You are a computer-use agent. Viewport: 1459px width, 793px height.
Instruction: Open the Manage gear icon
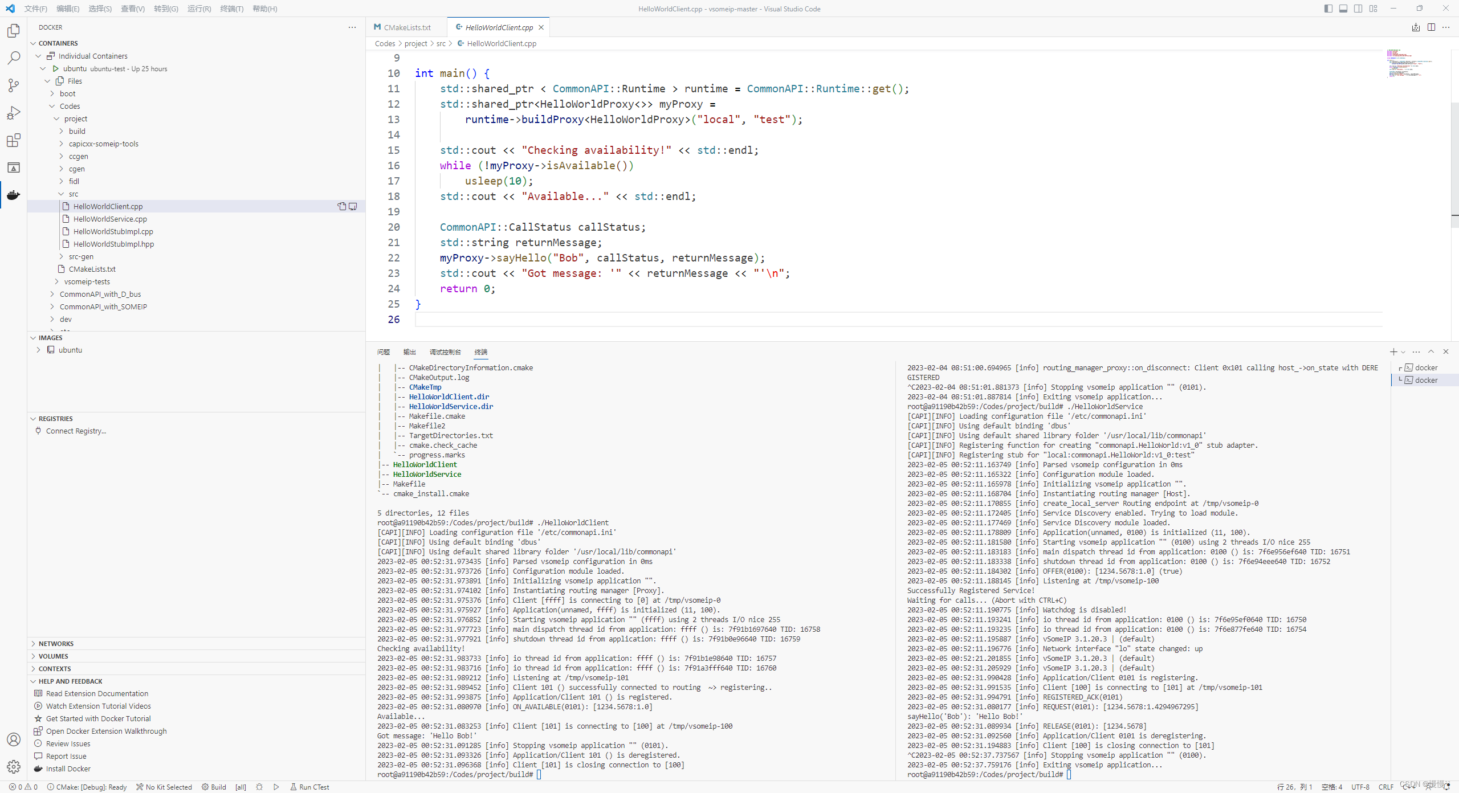14,767
